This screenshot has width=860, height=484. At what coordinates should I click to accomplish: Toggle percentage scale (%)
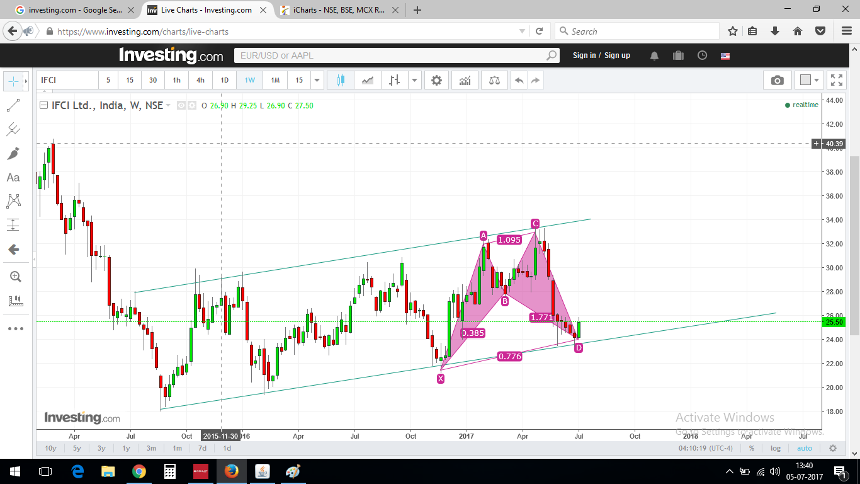(752, 448)
